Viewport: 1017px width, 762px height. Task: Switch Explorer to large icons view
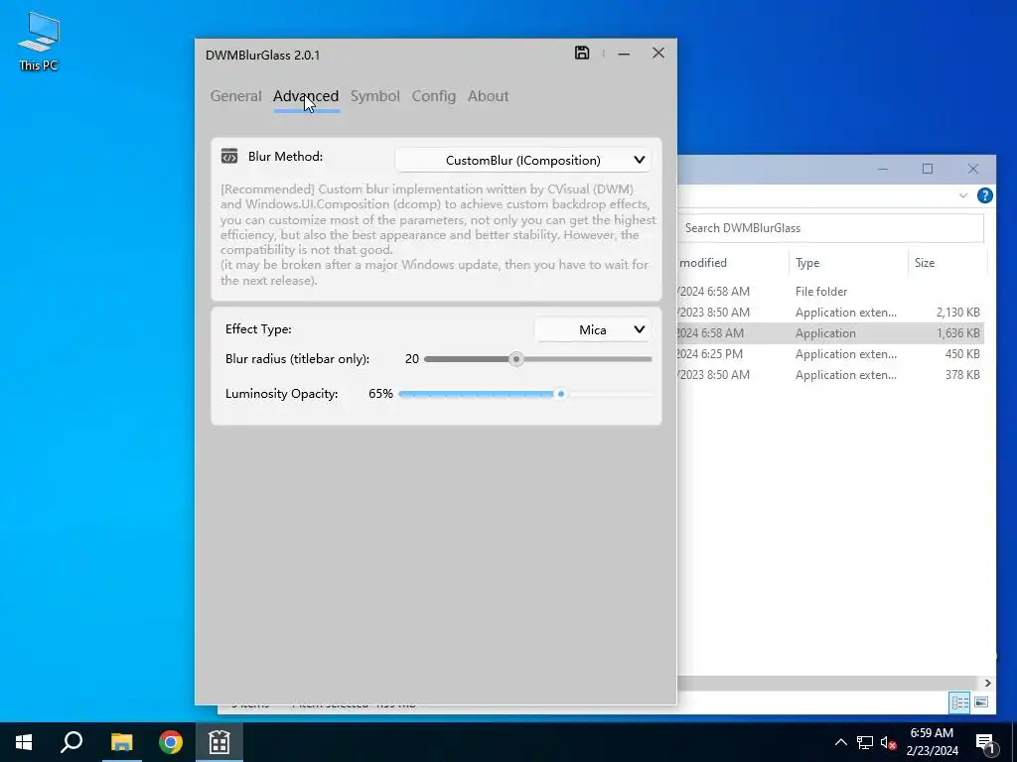pyautogui.click(x=981, y=702)
